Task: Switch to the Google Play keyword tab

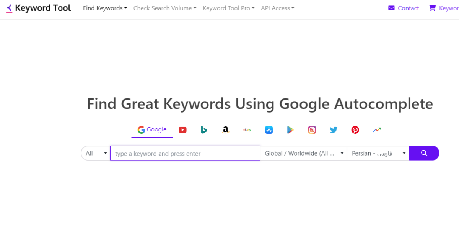Action: tap(290, 130)
